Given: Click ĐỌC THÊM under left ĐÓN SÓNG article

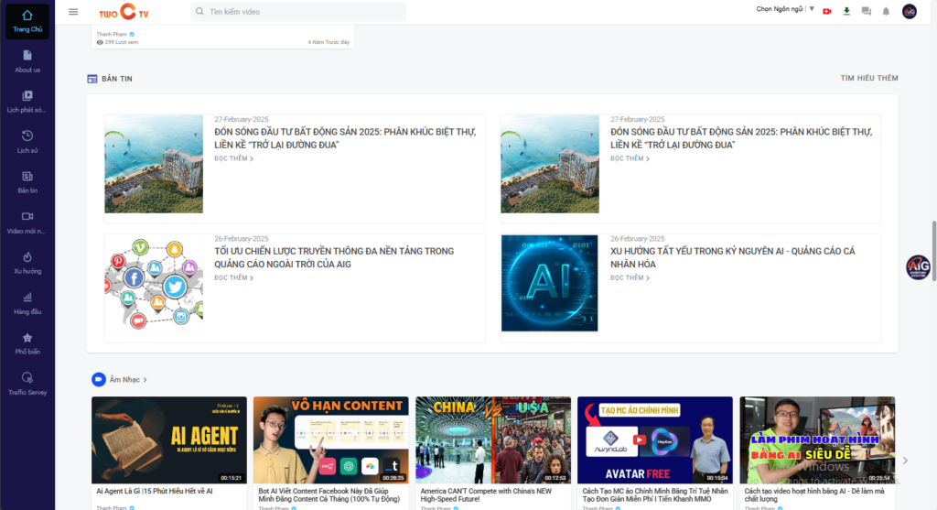Looking at the screenshot, I should (233, 158).
